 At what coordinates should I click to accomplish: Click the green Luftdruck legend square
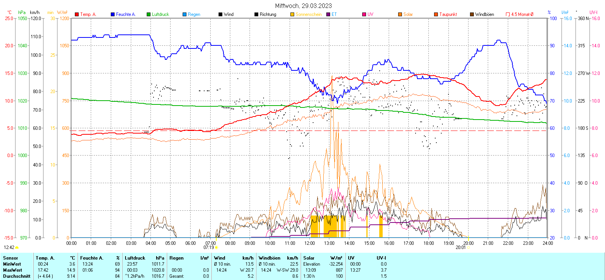pos(149,14)
